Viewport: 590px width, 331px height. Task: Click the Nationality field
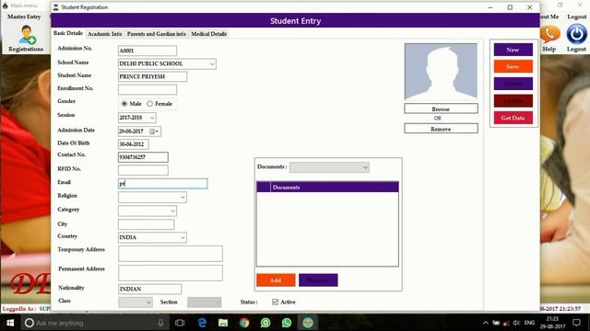tap(149, 289)
